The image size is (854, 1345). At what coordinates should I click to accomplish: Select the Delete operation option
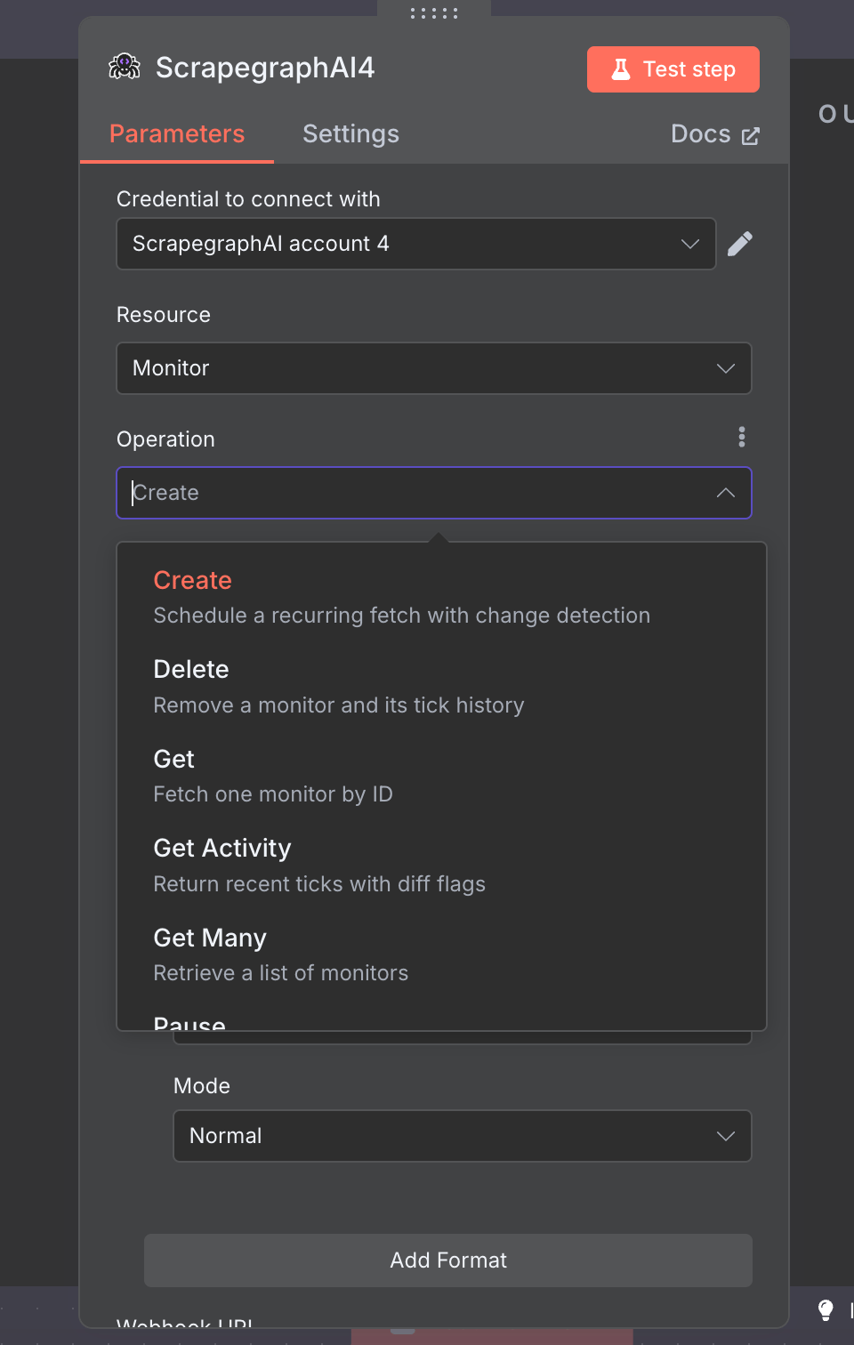tap(441, 687)
